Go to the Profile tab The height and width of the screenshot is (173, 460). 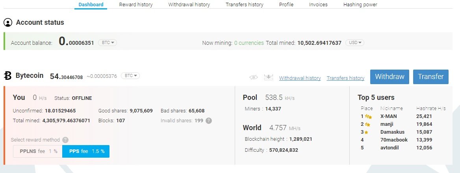point(286,5)
